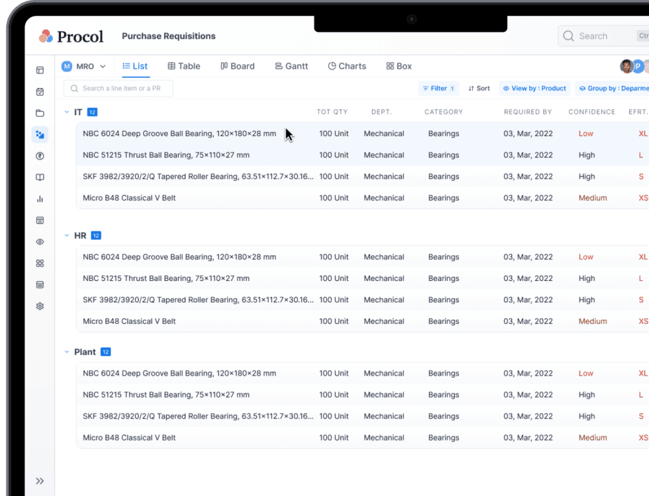Collapse the Plant group chevron
This screenshot has width=649, height=496.
click(67, 352)
